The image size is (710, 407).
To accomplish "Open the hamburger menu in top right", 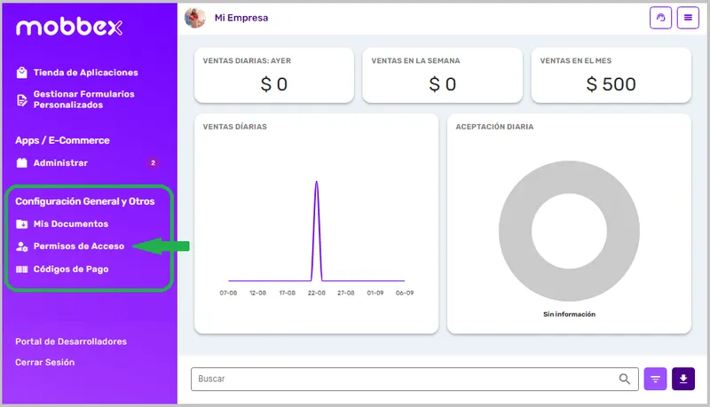I will pos(687,18).
